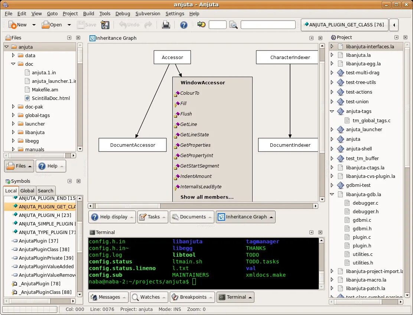This screenshot has width=413, height=315.
Task: Click the New file toolbar button
Action: tap(17, 25)
